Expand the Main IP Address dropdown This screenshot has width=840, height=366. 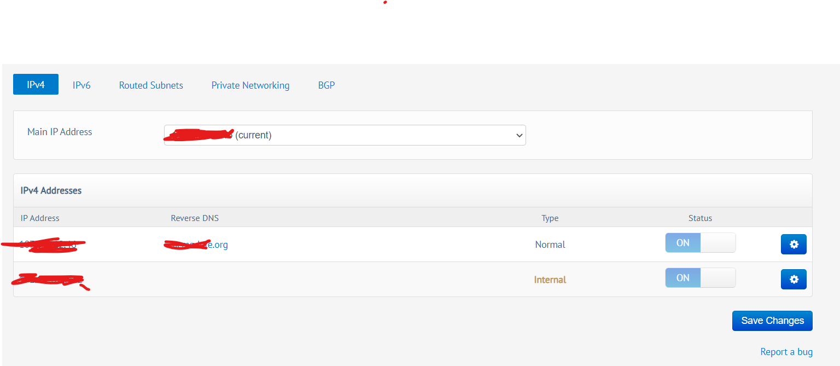coord(345,135)
